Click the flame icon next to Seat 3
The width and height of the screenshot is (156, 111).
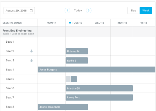31,60
